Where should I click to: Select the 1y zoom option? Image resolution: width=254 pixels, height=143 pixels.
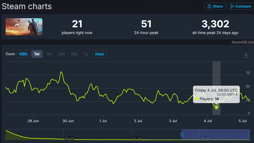click(86, 54)
